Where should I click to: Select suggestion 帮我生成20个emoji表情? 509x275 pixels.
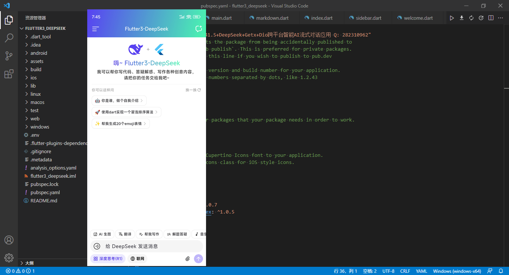121,124
